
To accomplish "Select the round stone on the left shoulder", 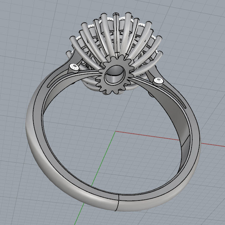I will (74, 66).
